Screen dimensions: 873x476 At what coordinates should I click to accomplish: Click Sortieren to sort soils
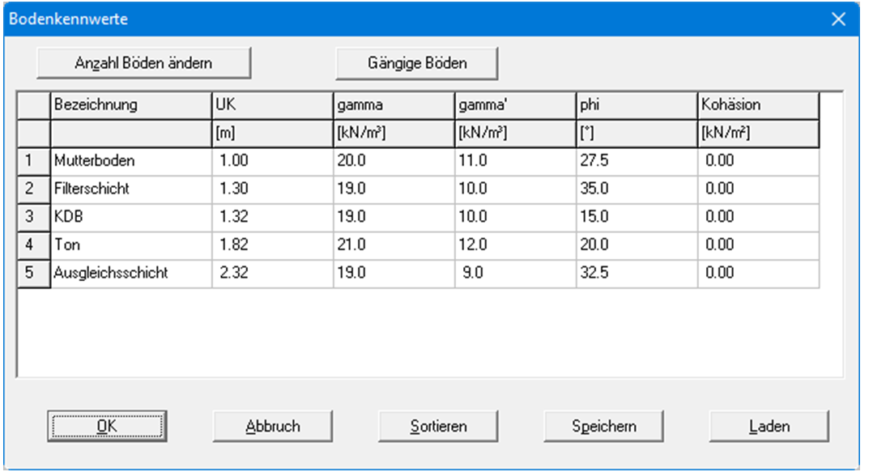438,425
